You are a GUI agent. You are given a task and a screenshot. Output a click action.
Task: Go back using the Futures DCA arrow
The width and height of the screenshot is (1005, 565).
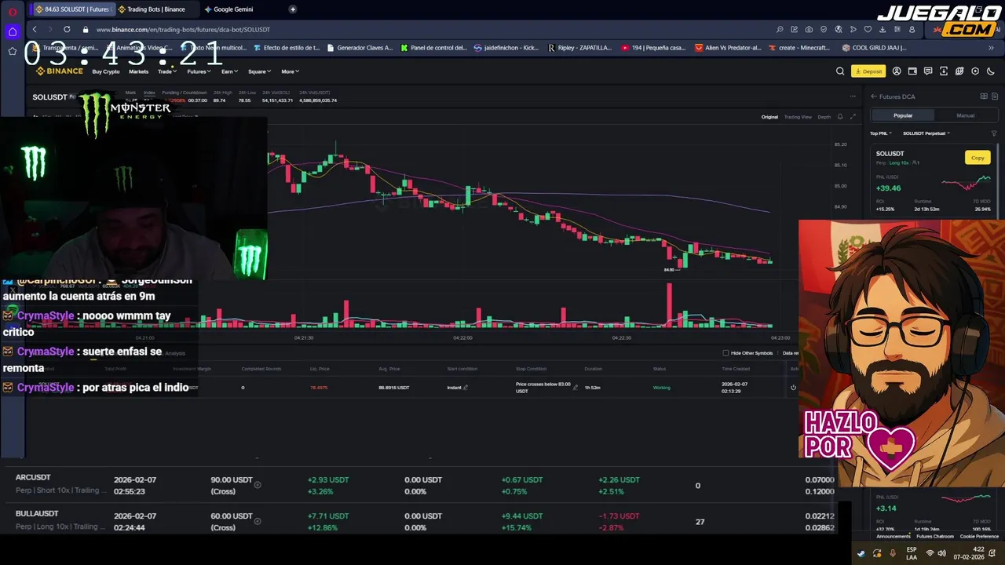(874, 97)
